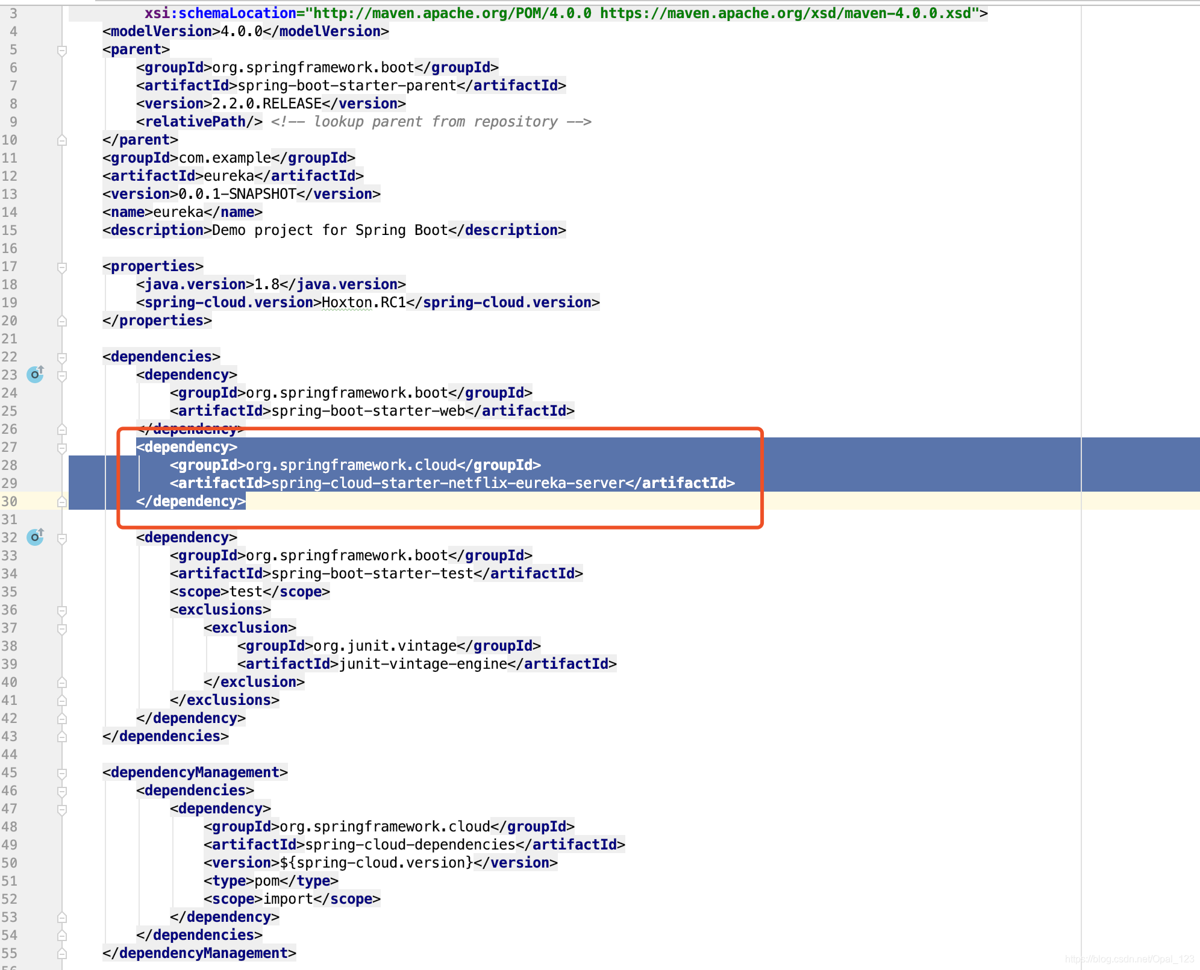This screenshot has width=1200, height=970.
Task: Click spring-cloud-dependencies artifactId text
Action: [x=410, y=845]
